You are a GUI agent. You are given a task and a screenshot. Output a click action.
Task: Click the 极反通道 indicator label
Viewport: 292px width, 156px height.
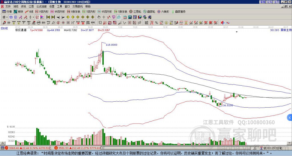point(21,30)
